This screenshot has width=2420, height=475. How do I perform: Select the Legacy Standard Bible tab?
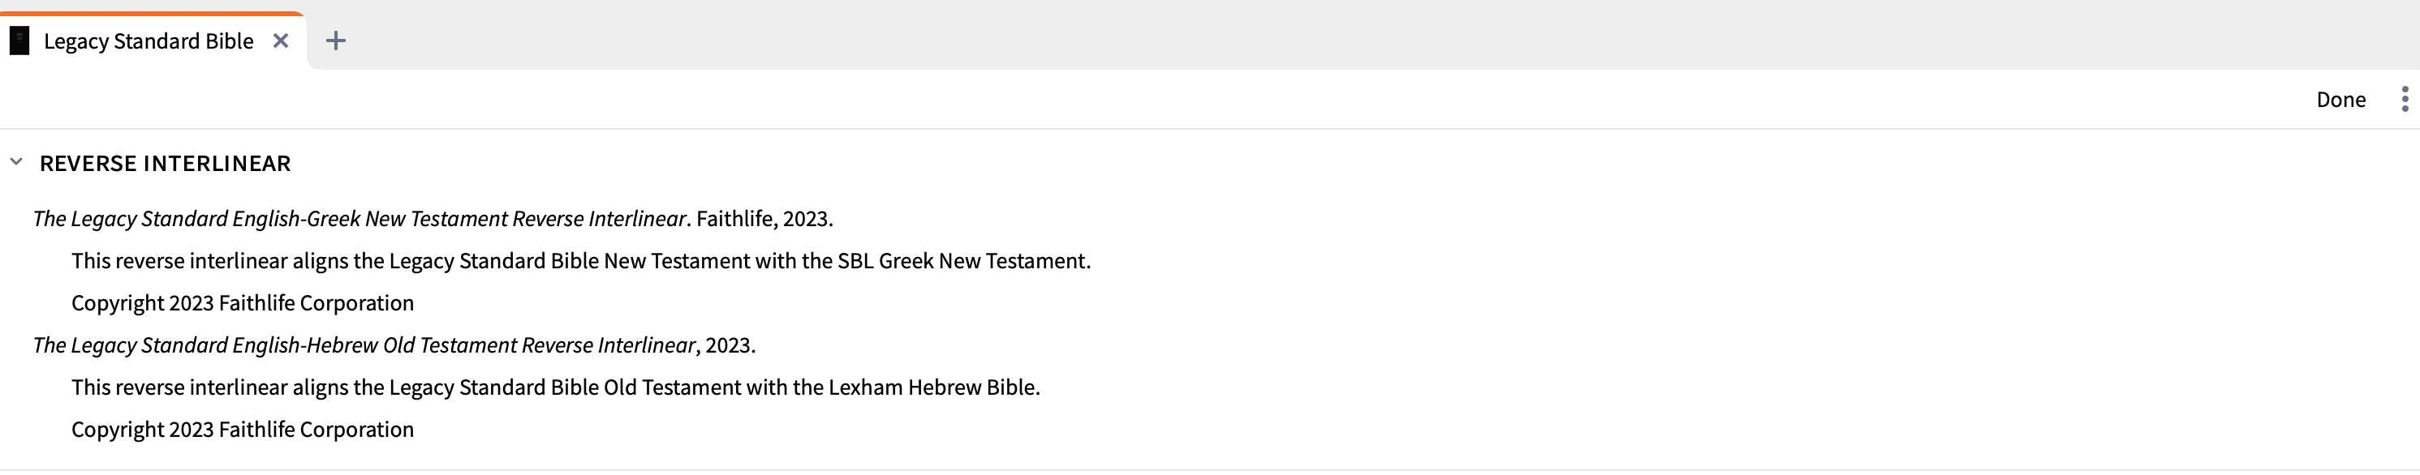coord(149,41)
